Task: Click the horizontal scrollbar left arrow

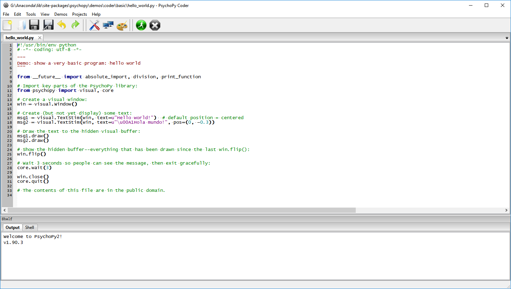Action: tap(5, 210)
